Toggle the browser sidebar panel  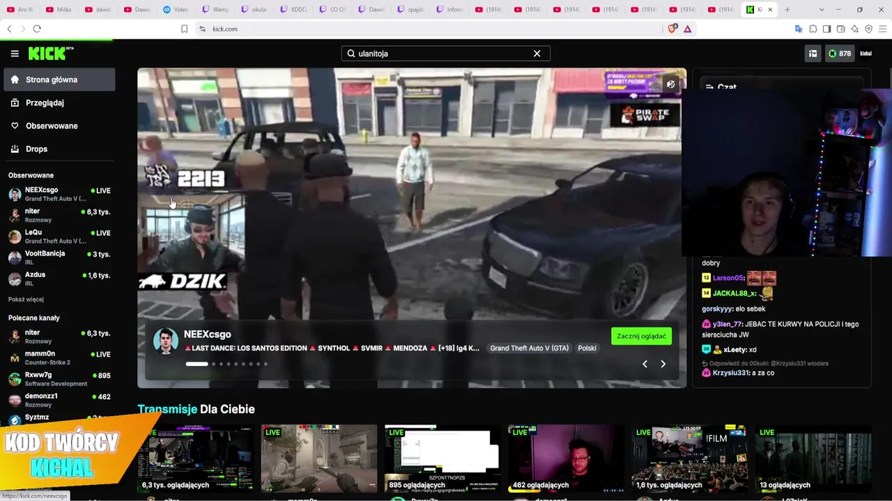[x=826, y=29]
